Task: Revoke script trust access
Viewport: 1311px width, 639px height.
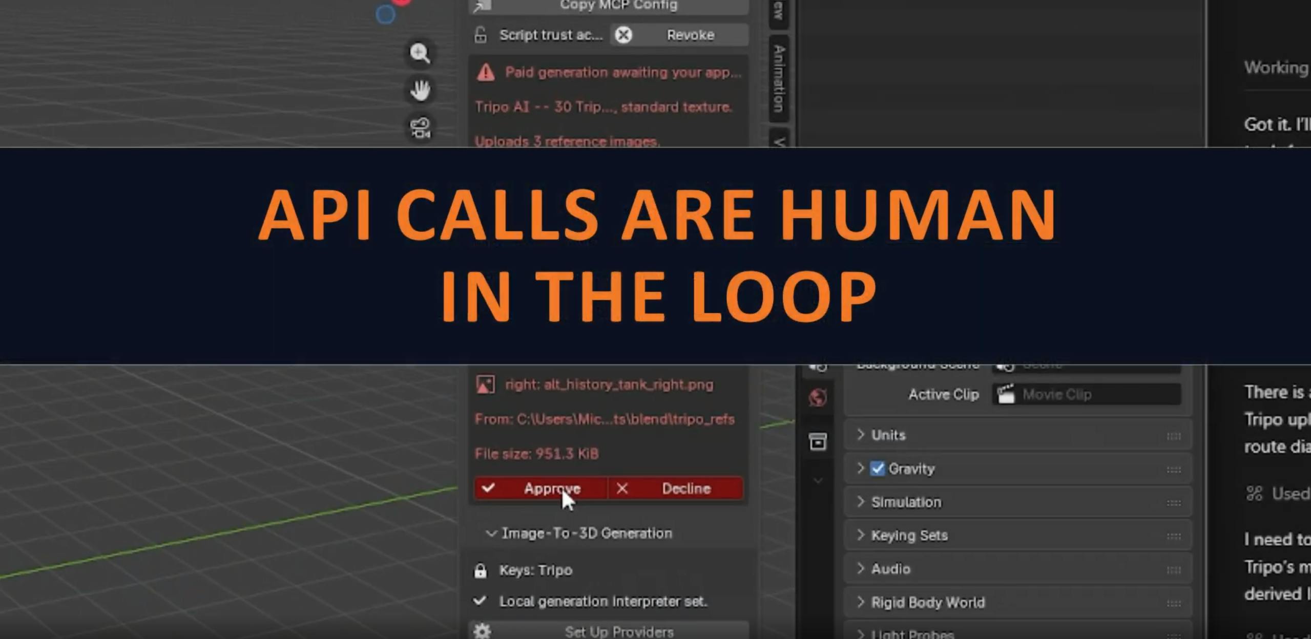Action: 679,35
